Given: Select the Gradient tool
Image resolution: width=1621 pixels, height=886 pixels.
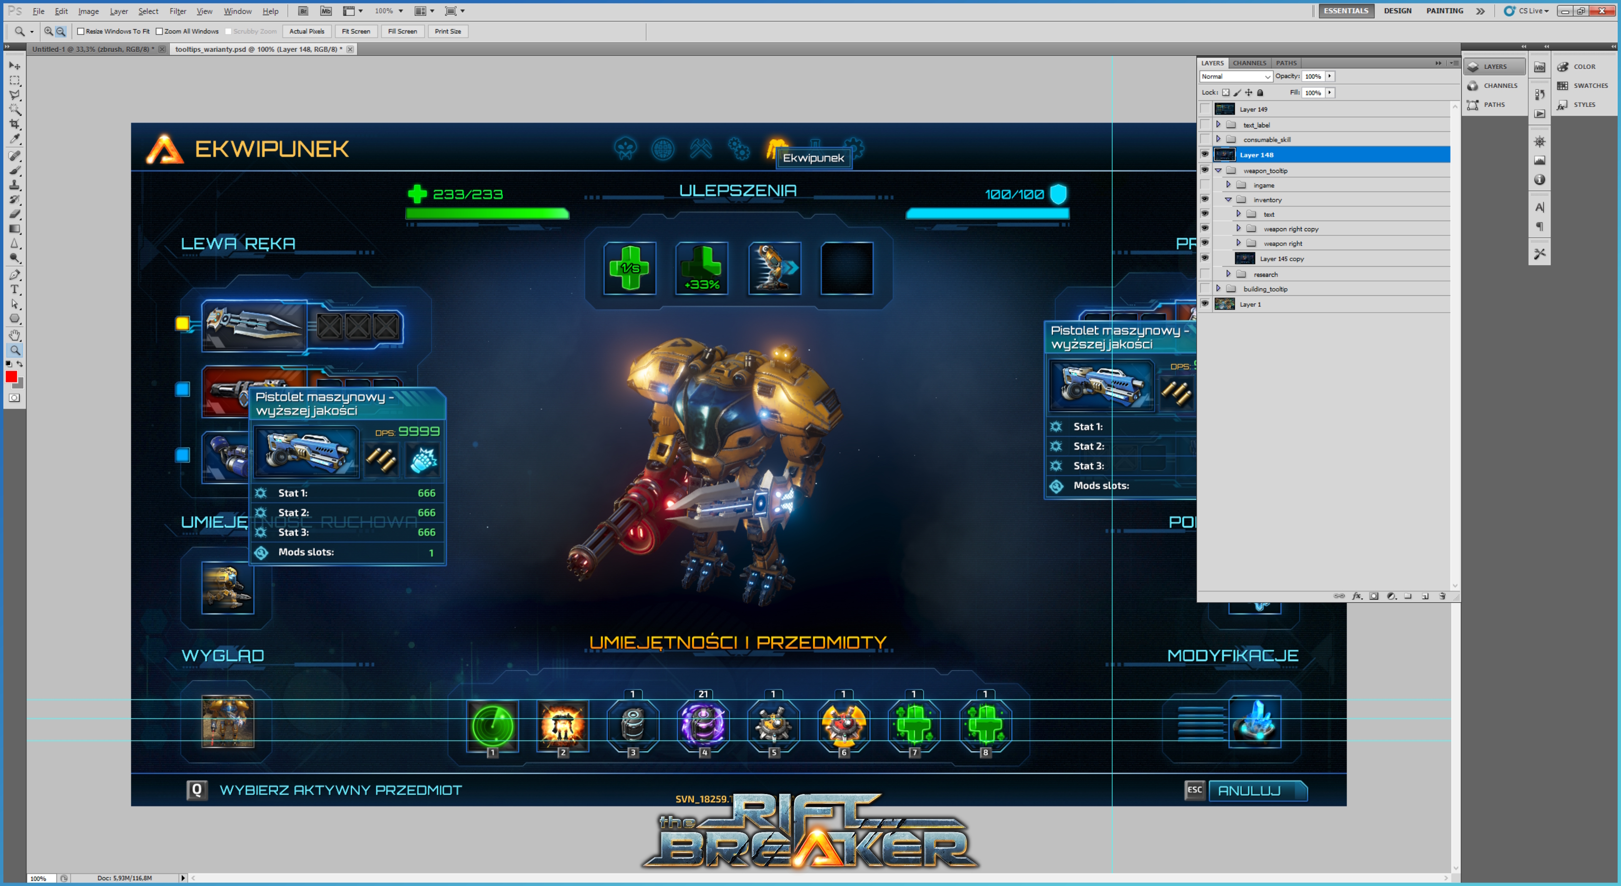Looking at the screenshot, I should pyautogui.click(x=14, y=230).
